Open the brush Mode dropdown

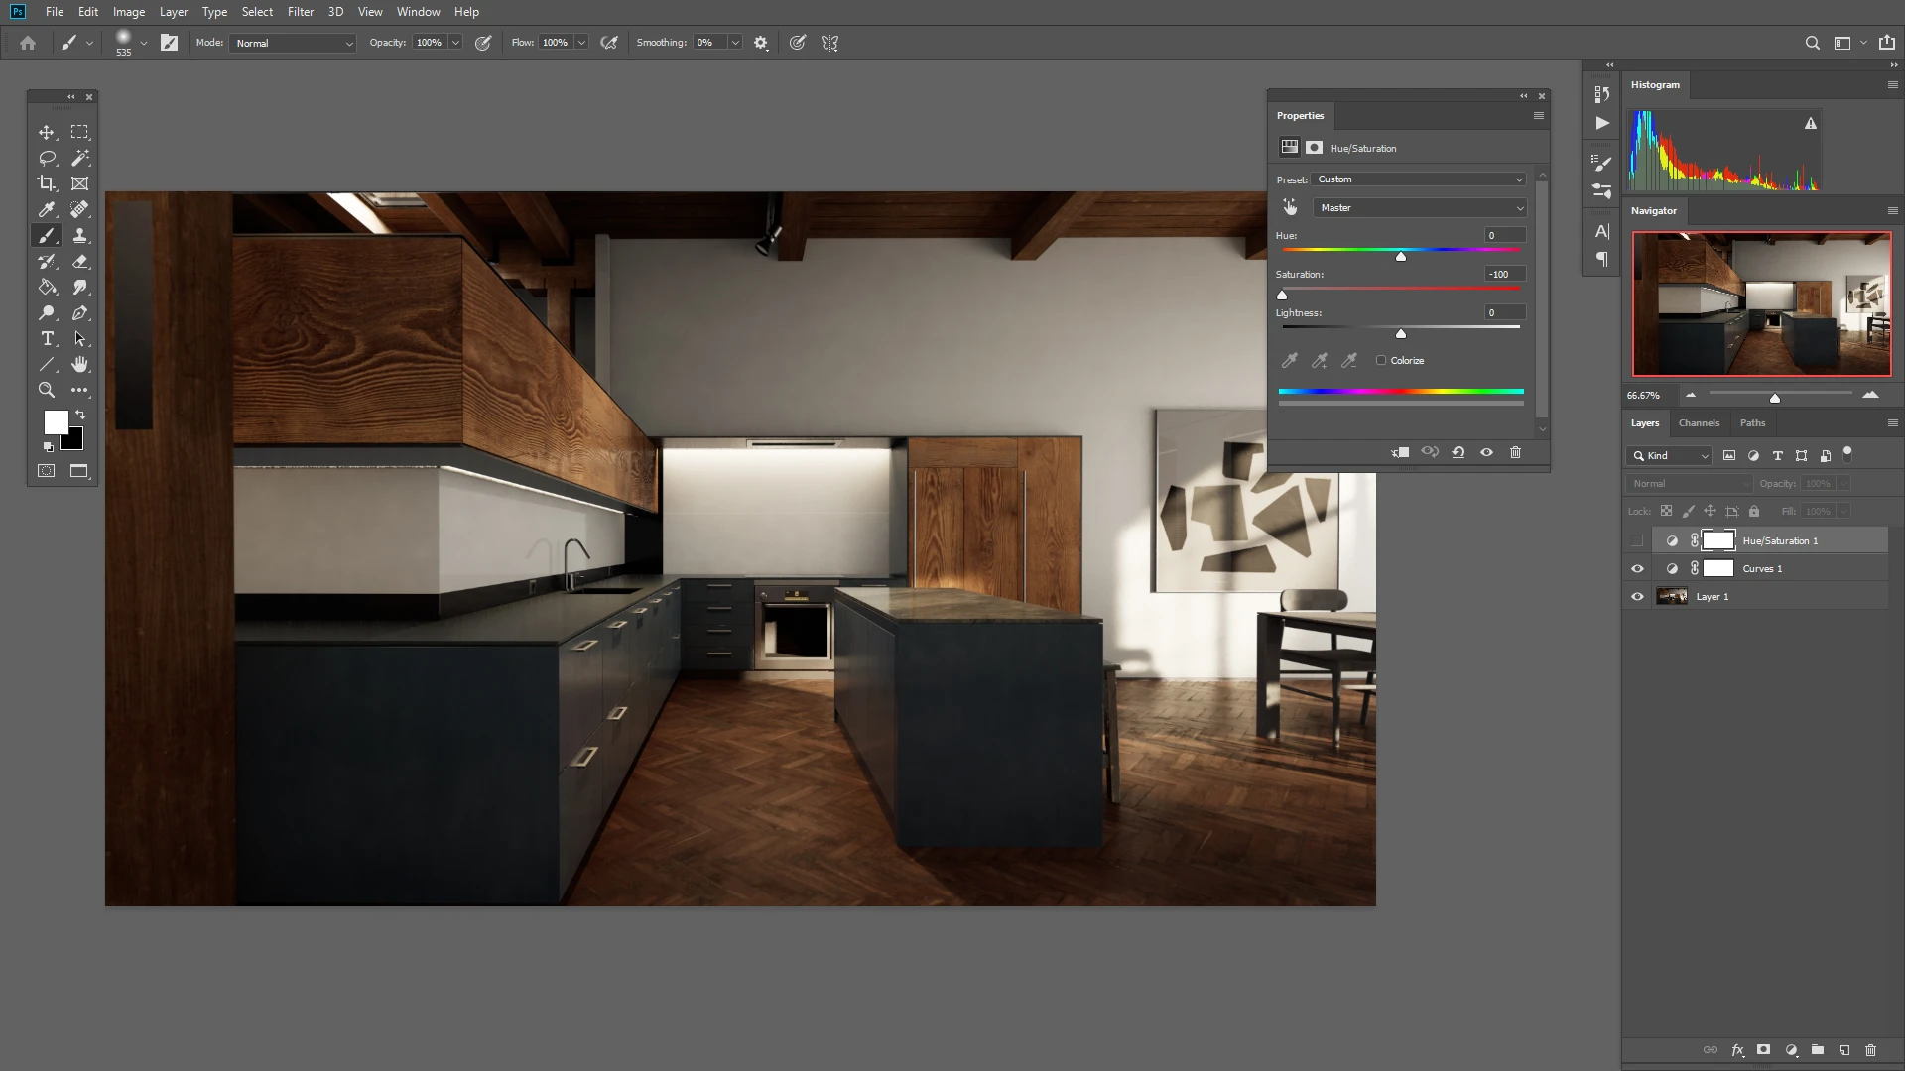point(292,43)
